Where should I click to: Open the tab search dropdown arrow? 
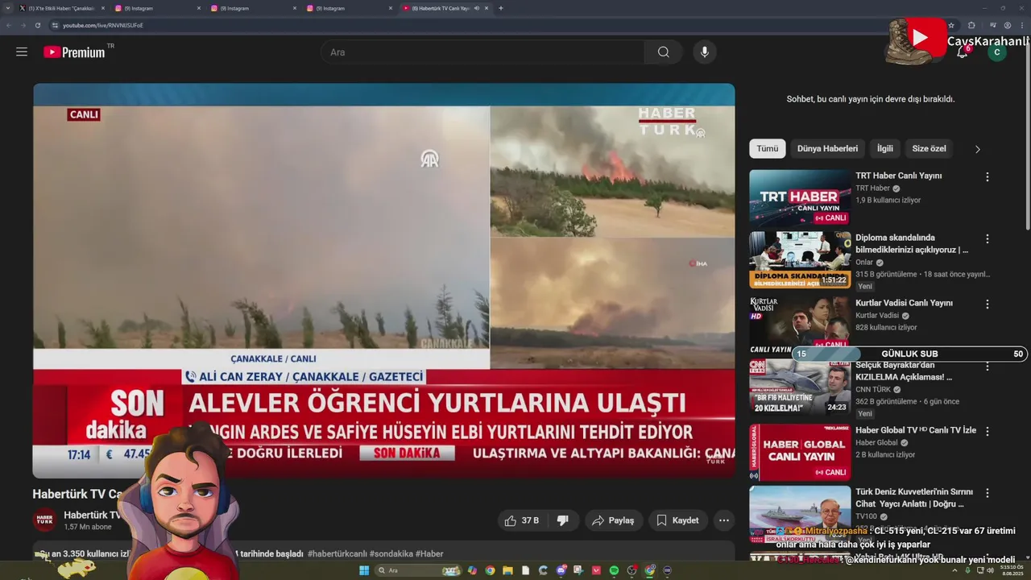9,8
